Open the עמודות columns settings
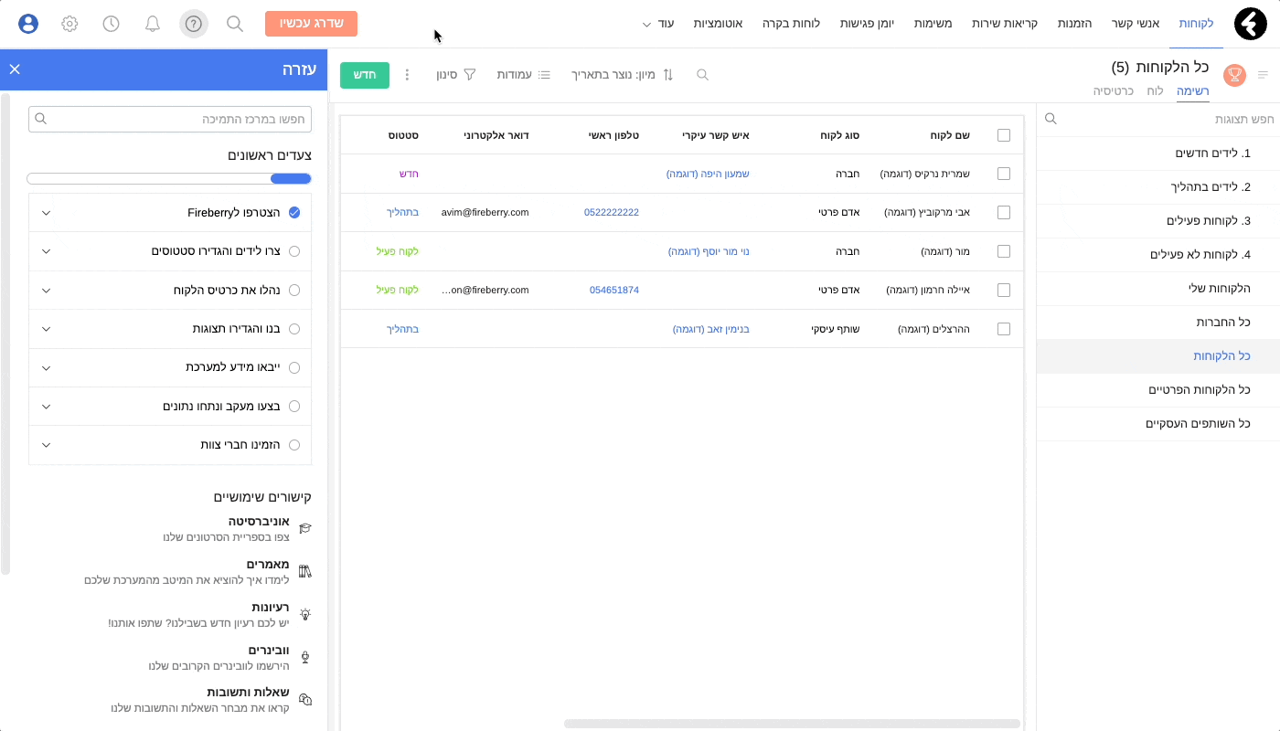This screenshot has width=1280, height=731. point(523,75)
